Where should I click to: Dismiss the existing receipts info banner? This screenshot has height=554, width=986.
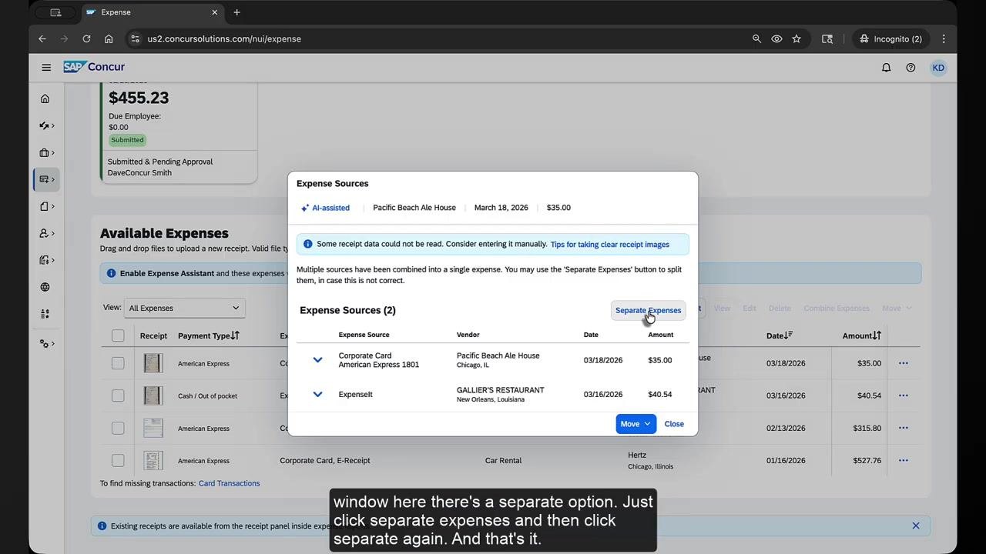916,526
